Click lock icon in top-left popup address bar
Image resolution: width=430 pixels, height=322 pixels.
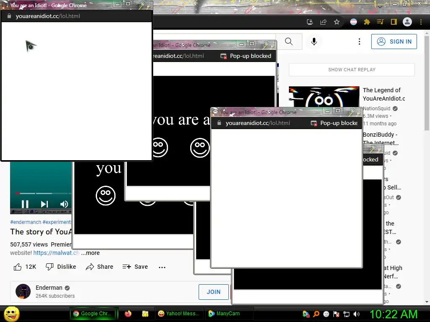(x=9, y=16)
